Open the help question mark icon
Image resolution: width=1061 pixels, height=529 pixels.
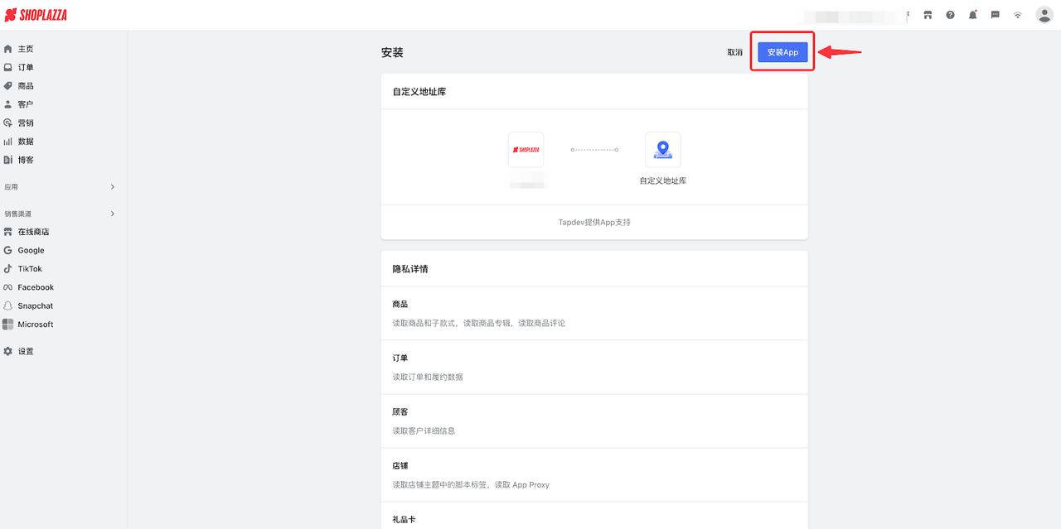950,14
